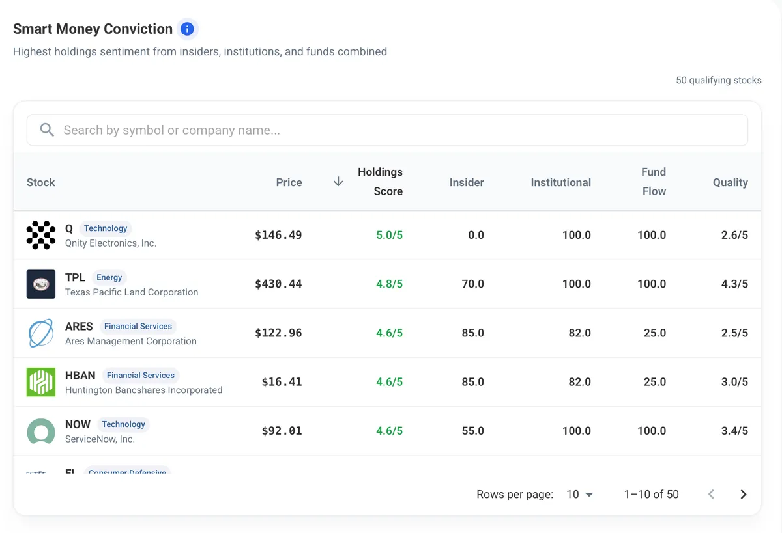Screen dimensions: 782x533
Task: Click the $430.44 price value
Action: (278, 284)
